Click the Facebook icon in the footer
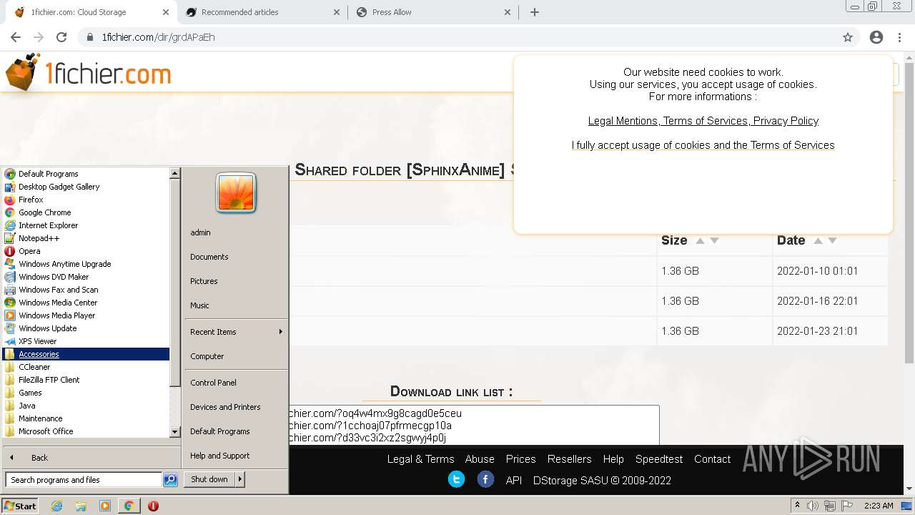The image size is (915, 515). click(x=485, y=479)
